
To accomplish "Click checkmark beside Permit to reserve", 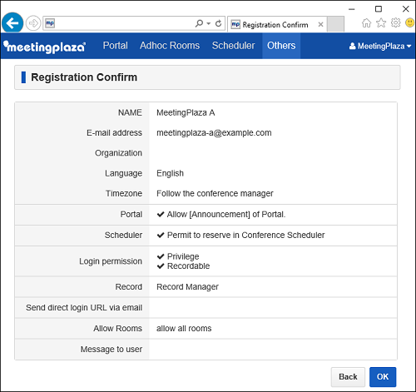I will coord(161,235).
